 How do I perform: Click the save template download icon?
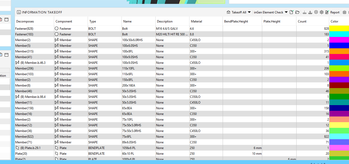[305, 12]
